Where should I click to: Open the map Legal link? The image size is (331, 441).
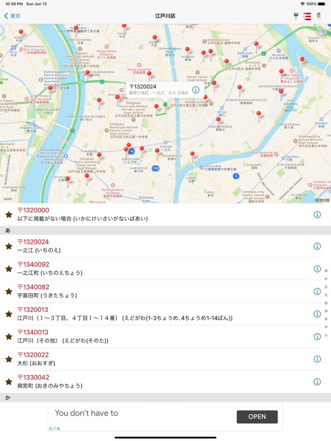pos(8,199)
